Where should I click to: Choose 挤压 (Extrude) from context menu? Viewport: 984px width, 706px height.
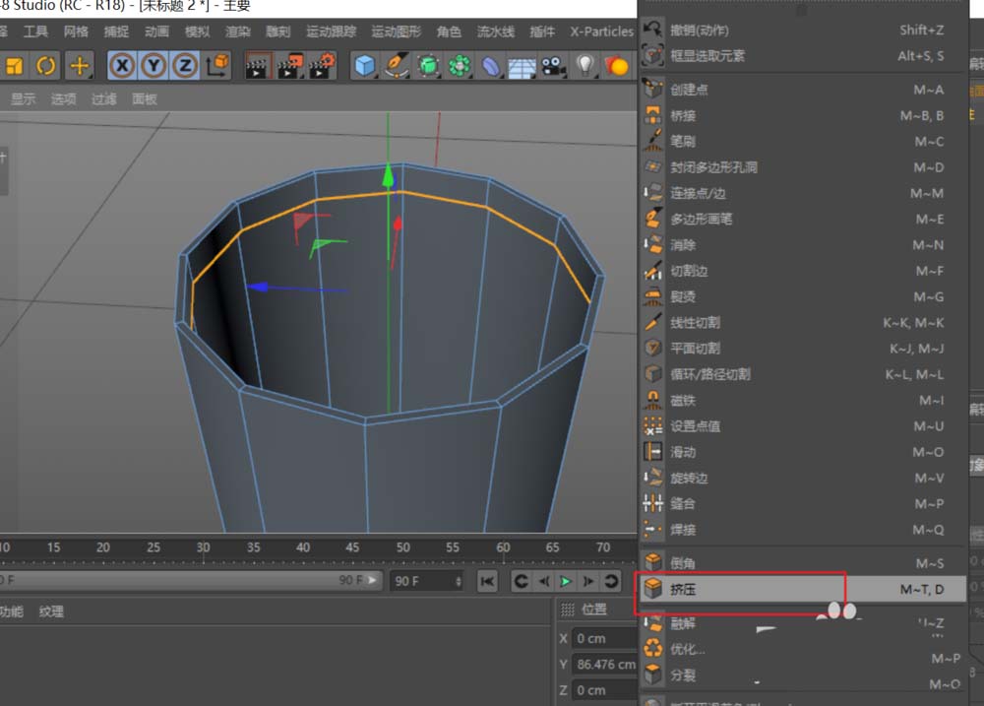pyautogui.click(x=683, y=589)
